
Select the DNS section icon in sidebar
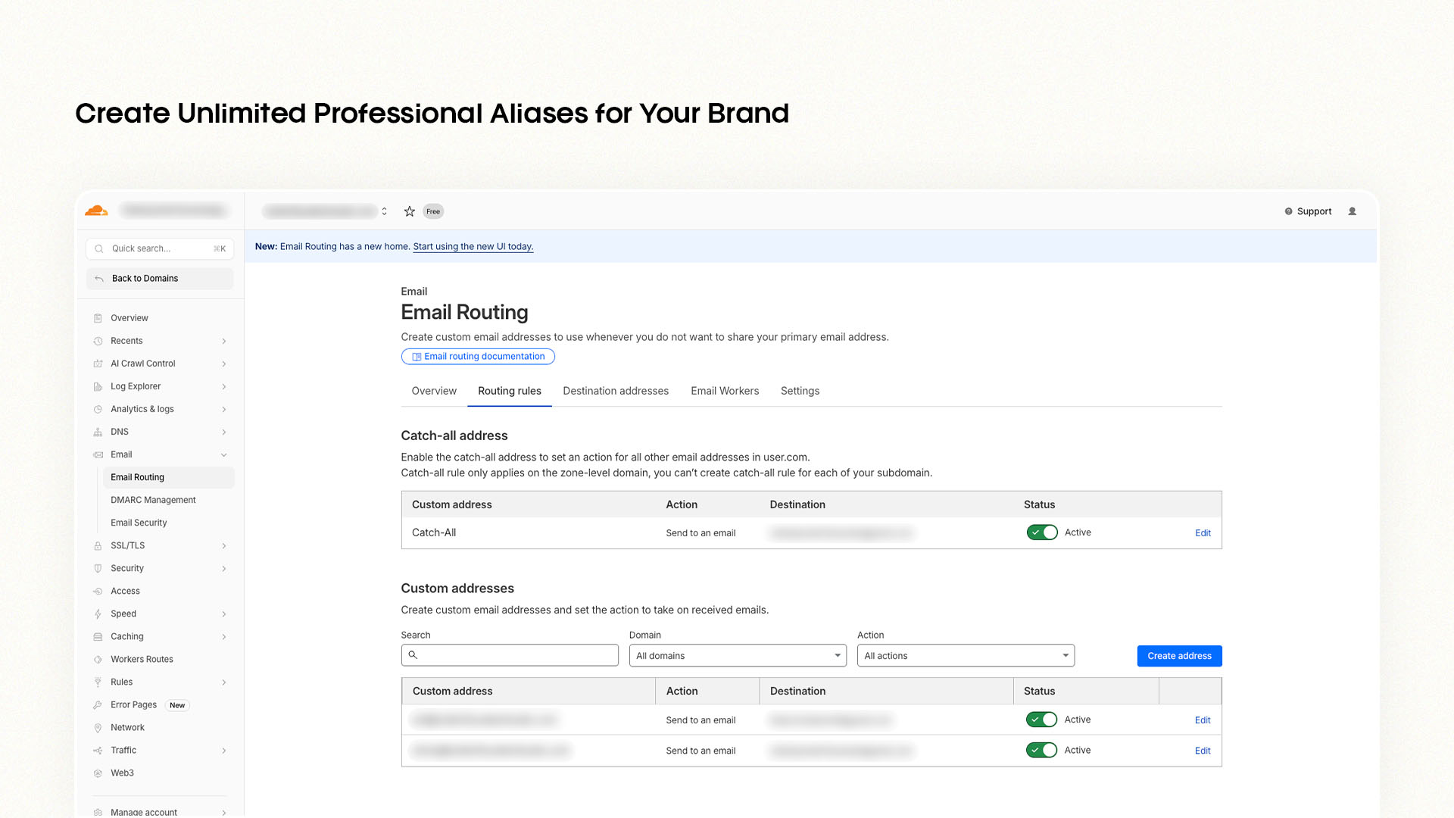pyautogui.click(x=98, y=432)
